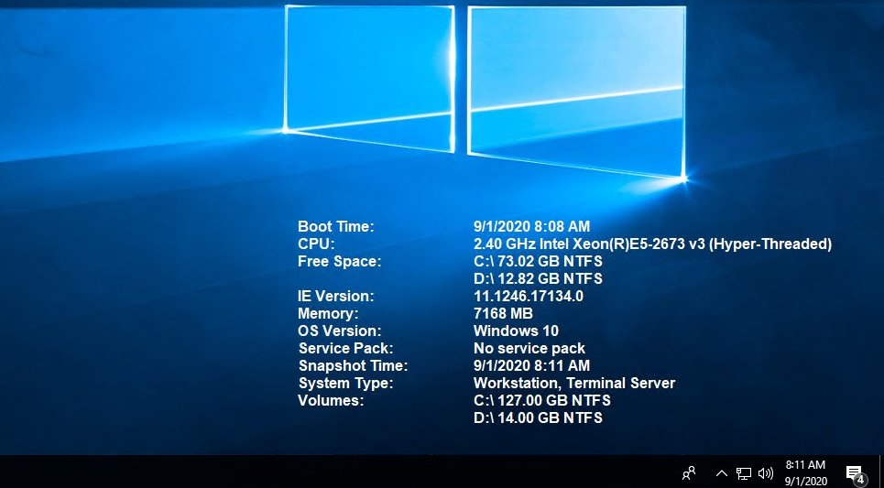This screenshot has height=488, width=884.
Task: Click the "Windows 10" value
Action: click(516, 331)
